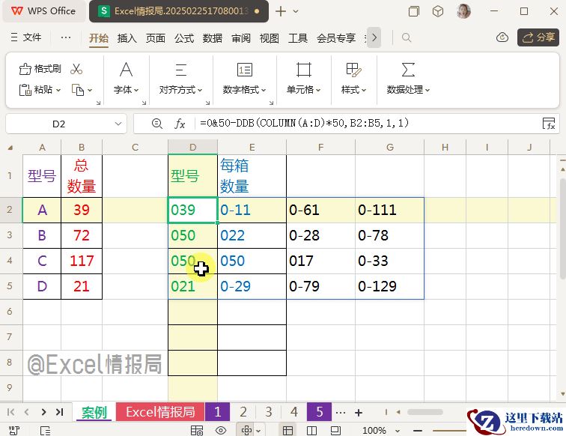Click the Number Format icon
Screen dimensions: 566x436
point(244,70)
